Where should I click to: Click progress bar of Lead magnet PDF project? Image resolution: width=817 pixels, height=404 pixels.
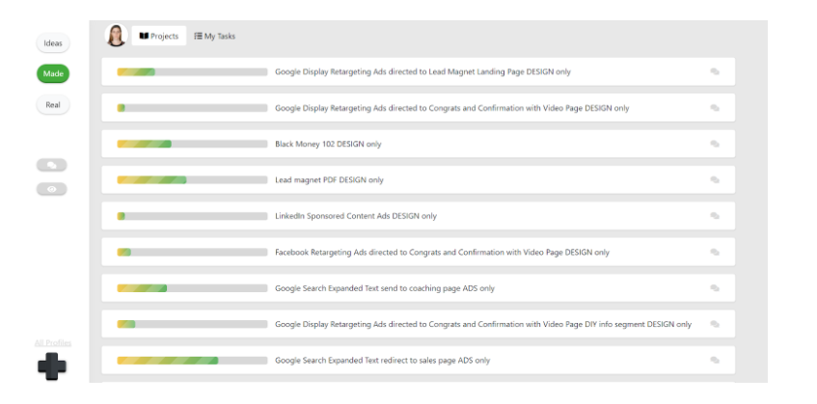(192, 179)
